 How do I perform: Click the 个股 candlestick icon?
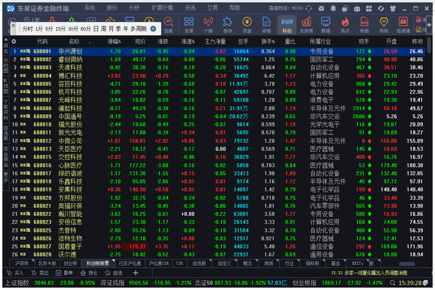[x=208, y=24]
